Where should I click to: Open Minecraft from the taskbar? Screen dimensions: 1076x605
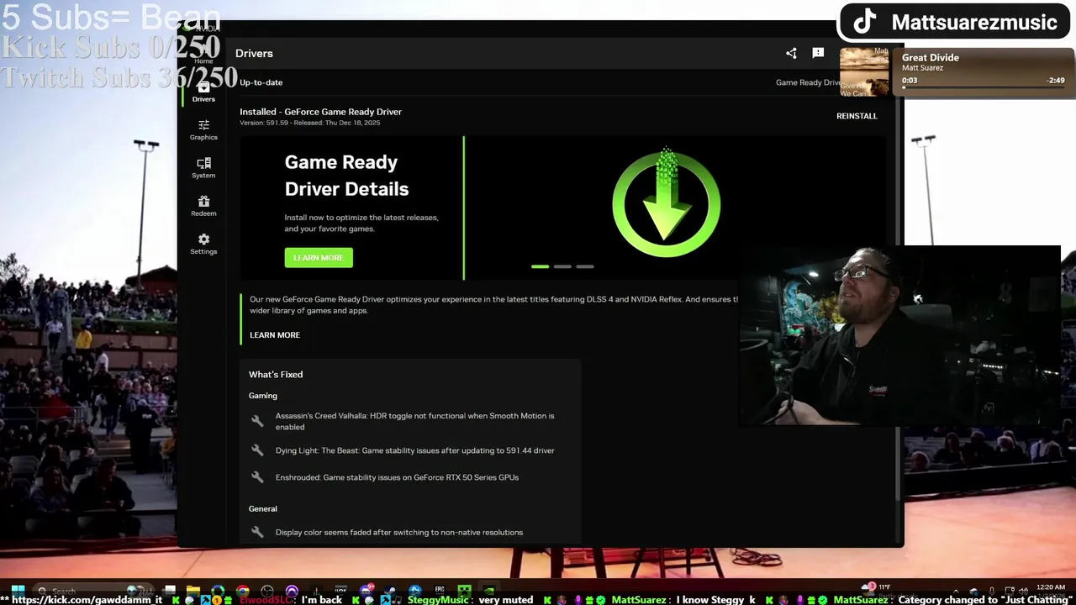coord(464,590)
